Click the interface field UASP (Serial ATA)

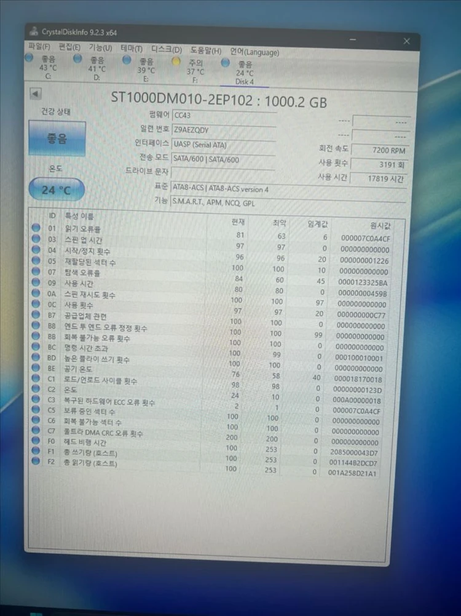point(223,145)
